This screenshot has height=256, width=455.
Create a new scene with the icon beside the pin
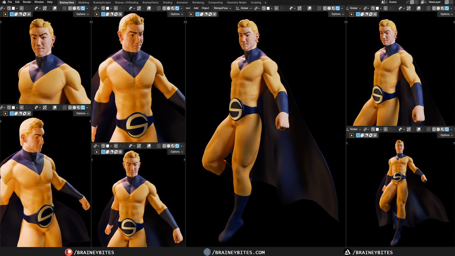pyautogui.click(x=412, y=2)
